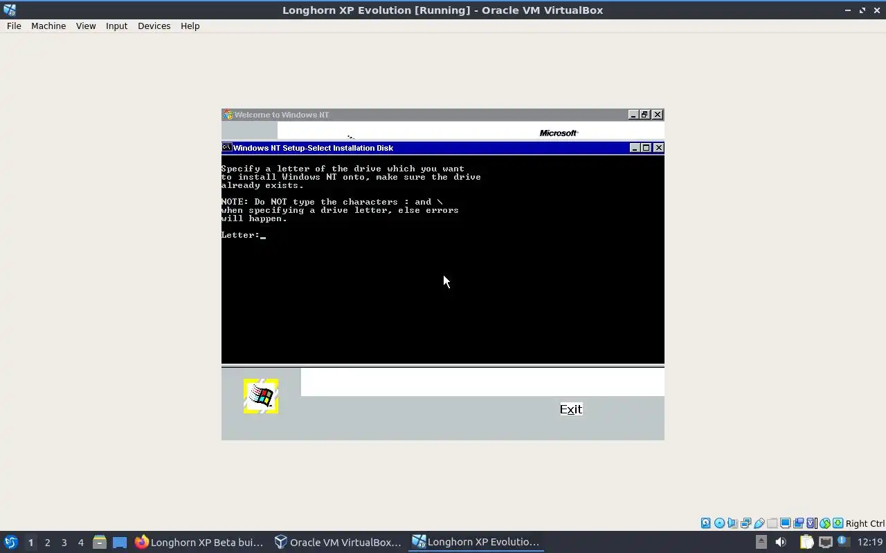Screen dimensions: 886x553
Task: Open the clipboard manager tray icon
Action: (x=806, y=542)
